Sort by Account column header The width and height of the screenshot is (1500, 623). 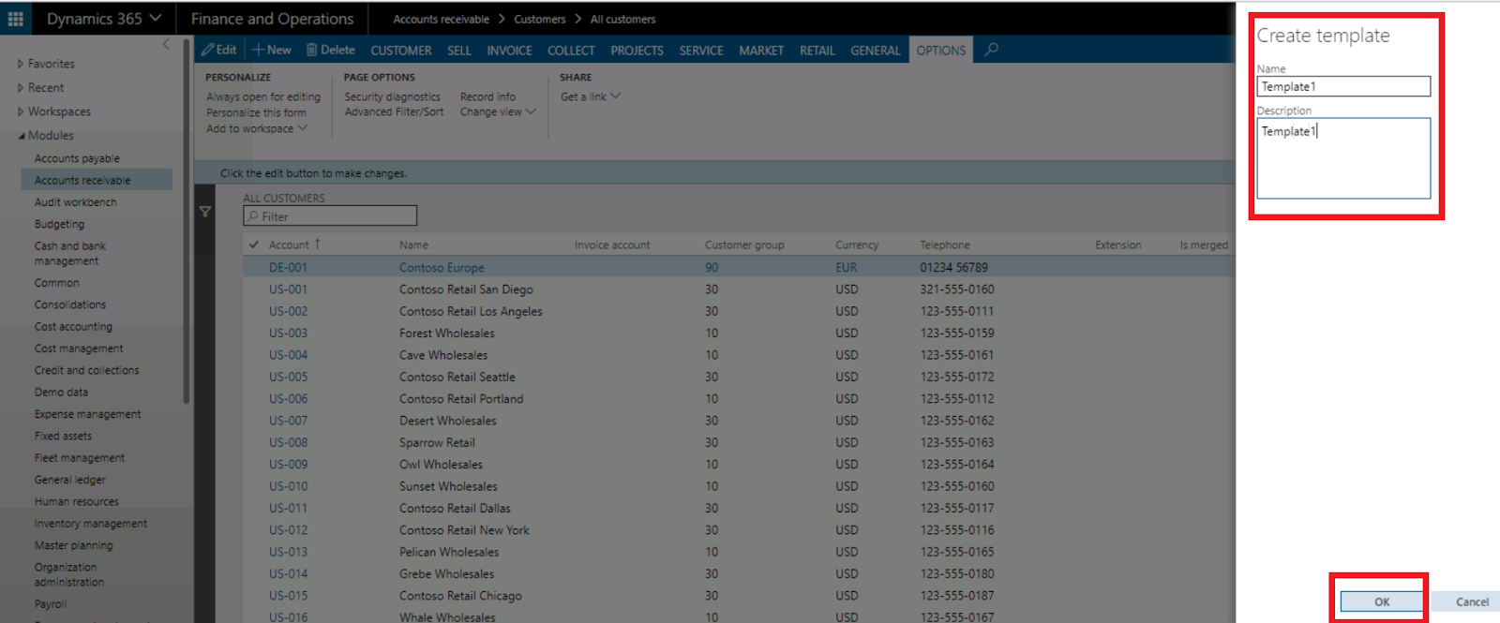click(x=289, y=245)
